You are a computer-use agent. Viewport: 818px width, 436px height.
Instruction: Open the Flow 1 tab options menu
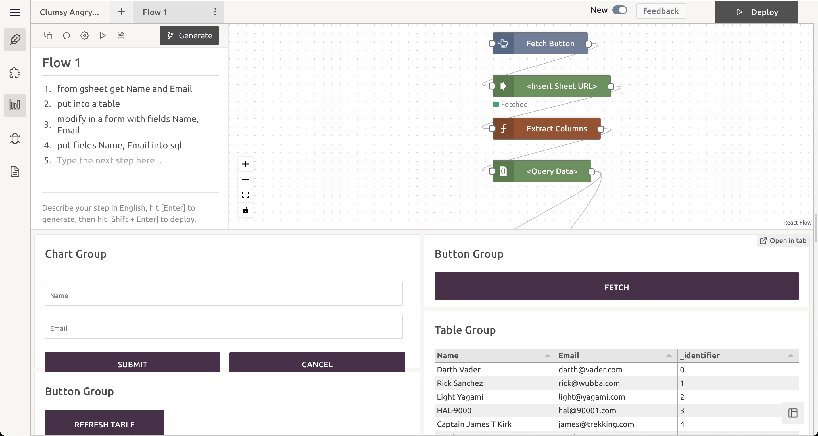coord(215,12)
